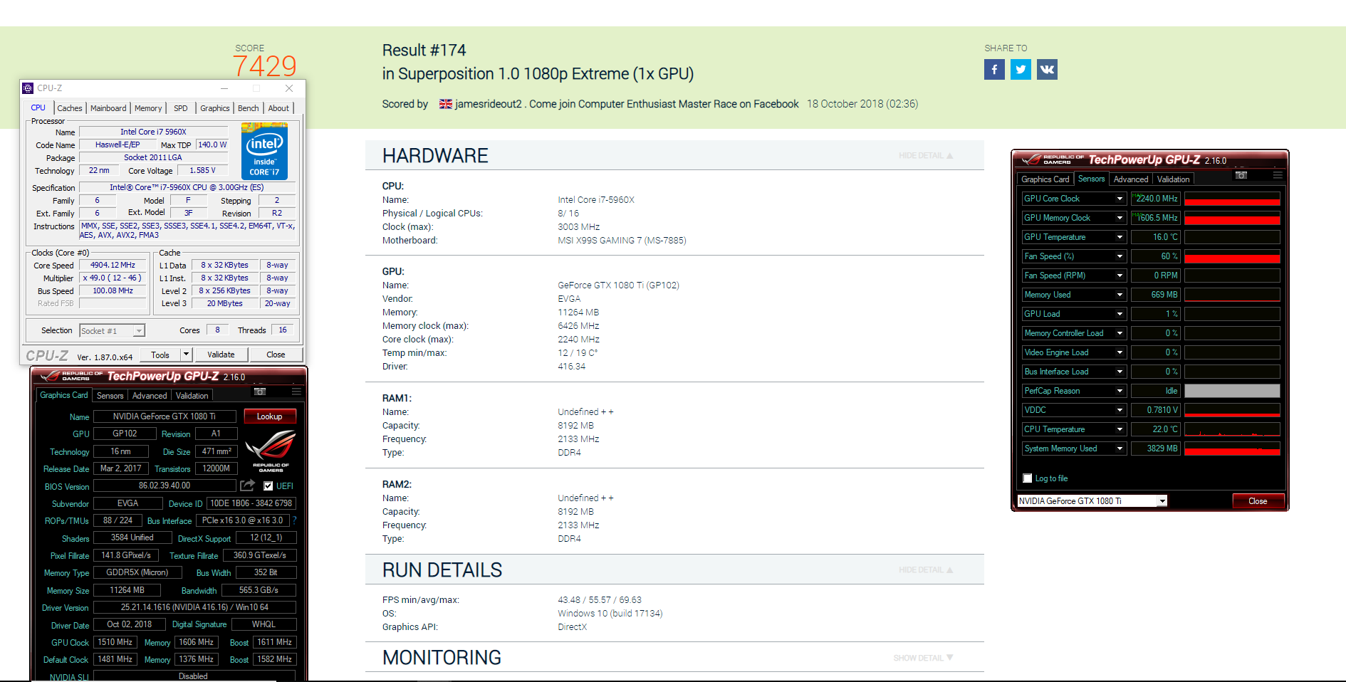1346x682 pixels.
Task: Click the score value 7429
Action: [264, 66]
